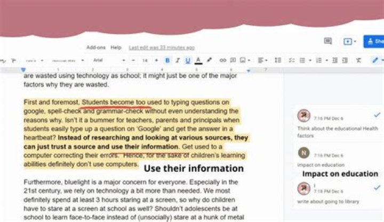Expand the bulleted list options arrow
Viewport: 384px width, 222px height.
point(310,60)
